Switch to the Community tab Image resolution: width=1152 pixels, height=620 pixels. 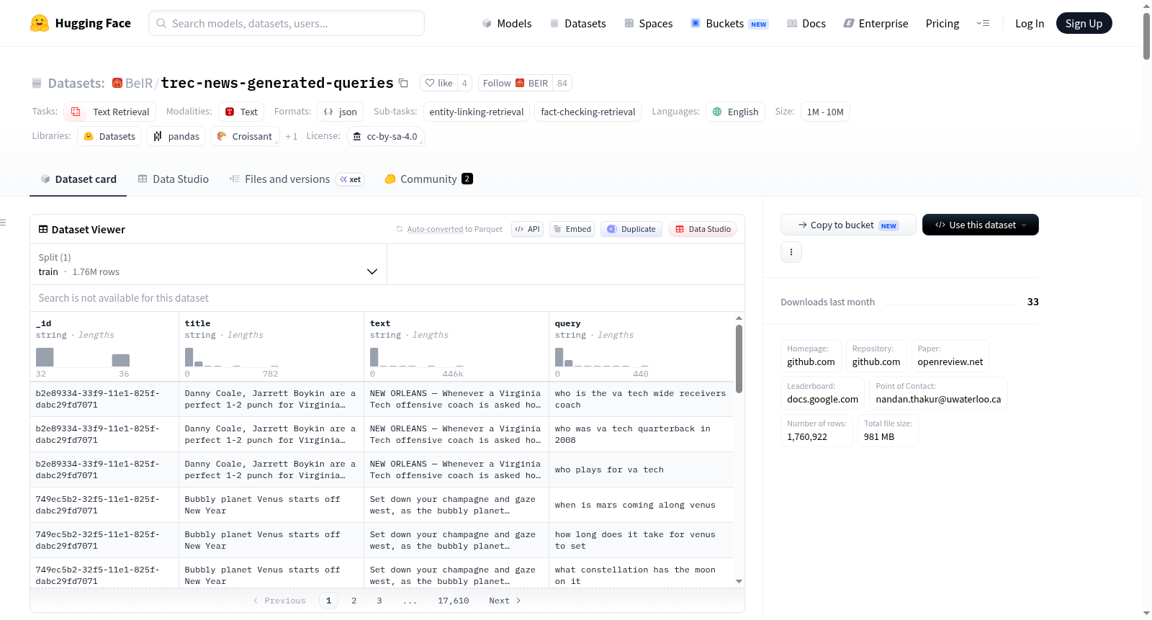(428, 179)
